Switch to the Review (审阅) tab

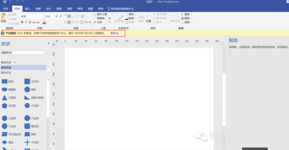80,9
